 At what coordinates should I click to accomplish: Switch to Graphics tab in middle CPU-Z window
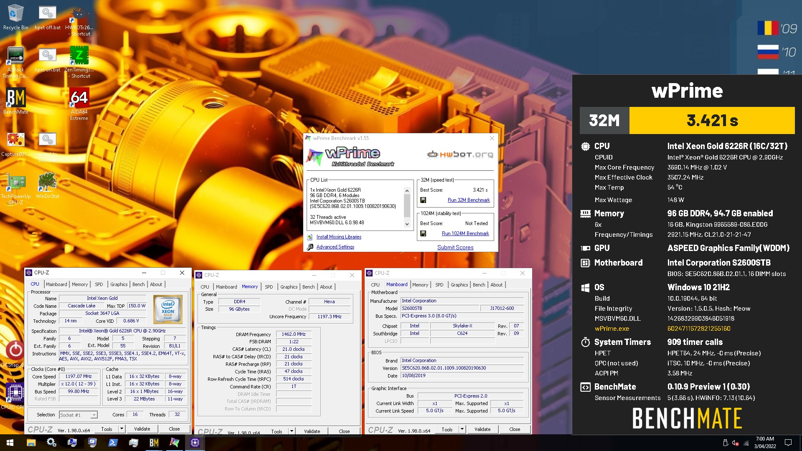click(x=289, y=287)
